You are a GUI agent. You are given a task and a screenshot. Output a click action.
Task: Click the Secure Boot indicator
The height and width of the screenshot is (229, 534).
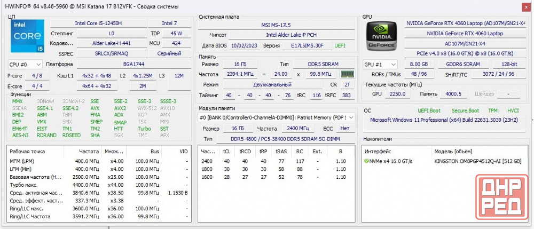(465, 110)
